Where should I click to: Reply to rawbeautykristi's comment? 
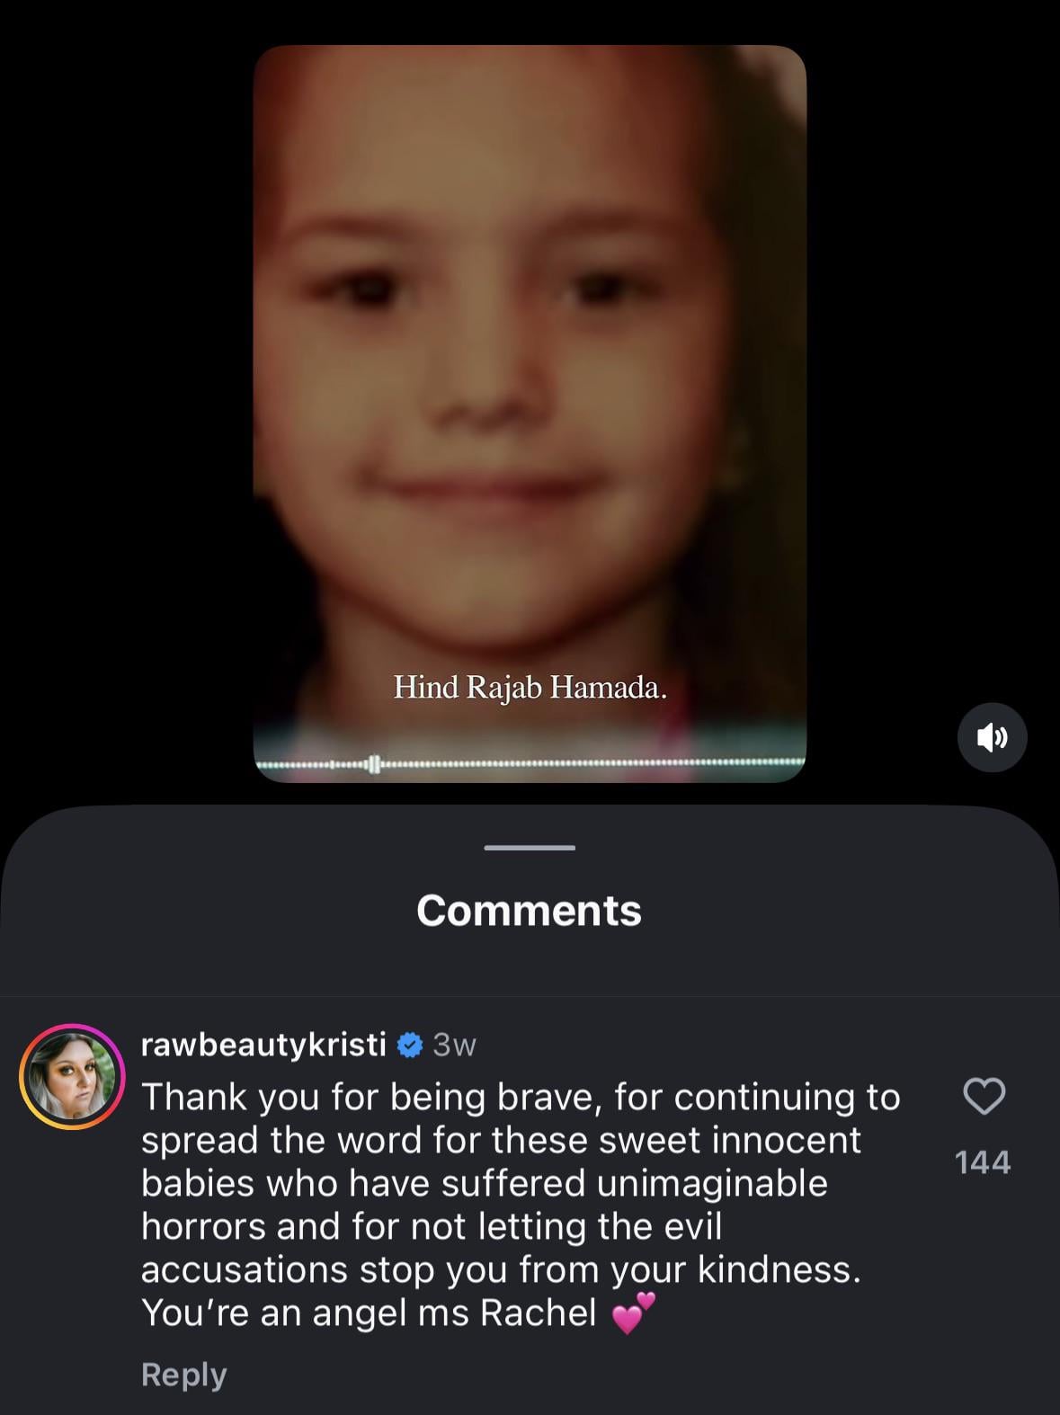183,1375
